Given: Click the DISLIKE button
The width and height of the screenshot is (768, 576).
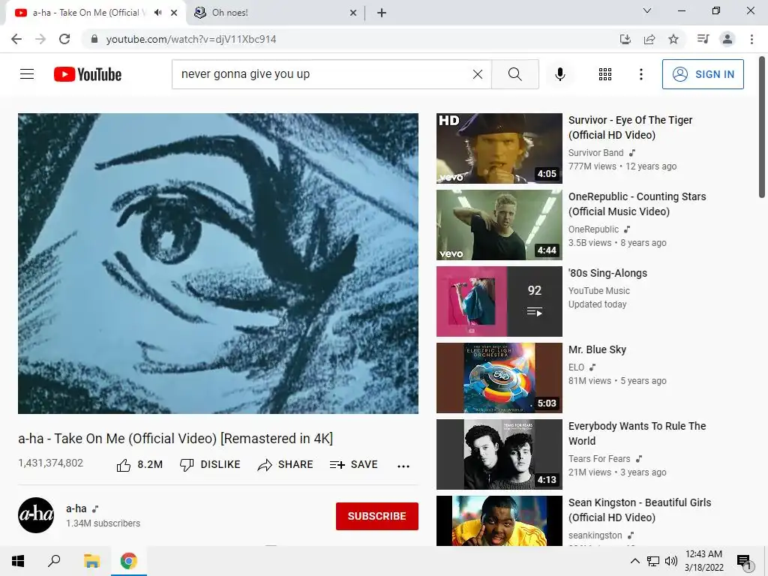Looking at the screenshot, I should coord(210,464).
